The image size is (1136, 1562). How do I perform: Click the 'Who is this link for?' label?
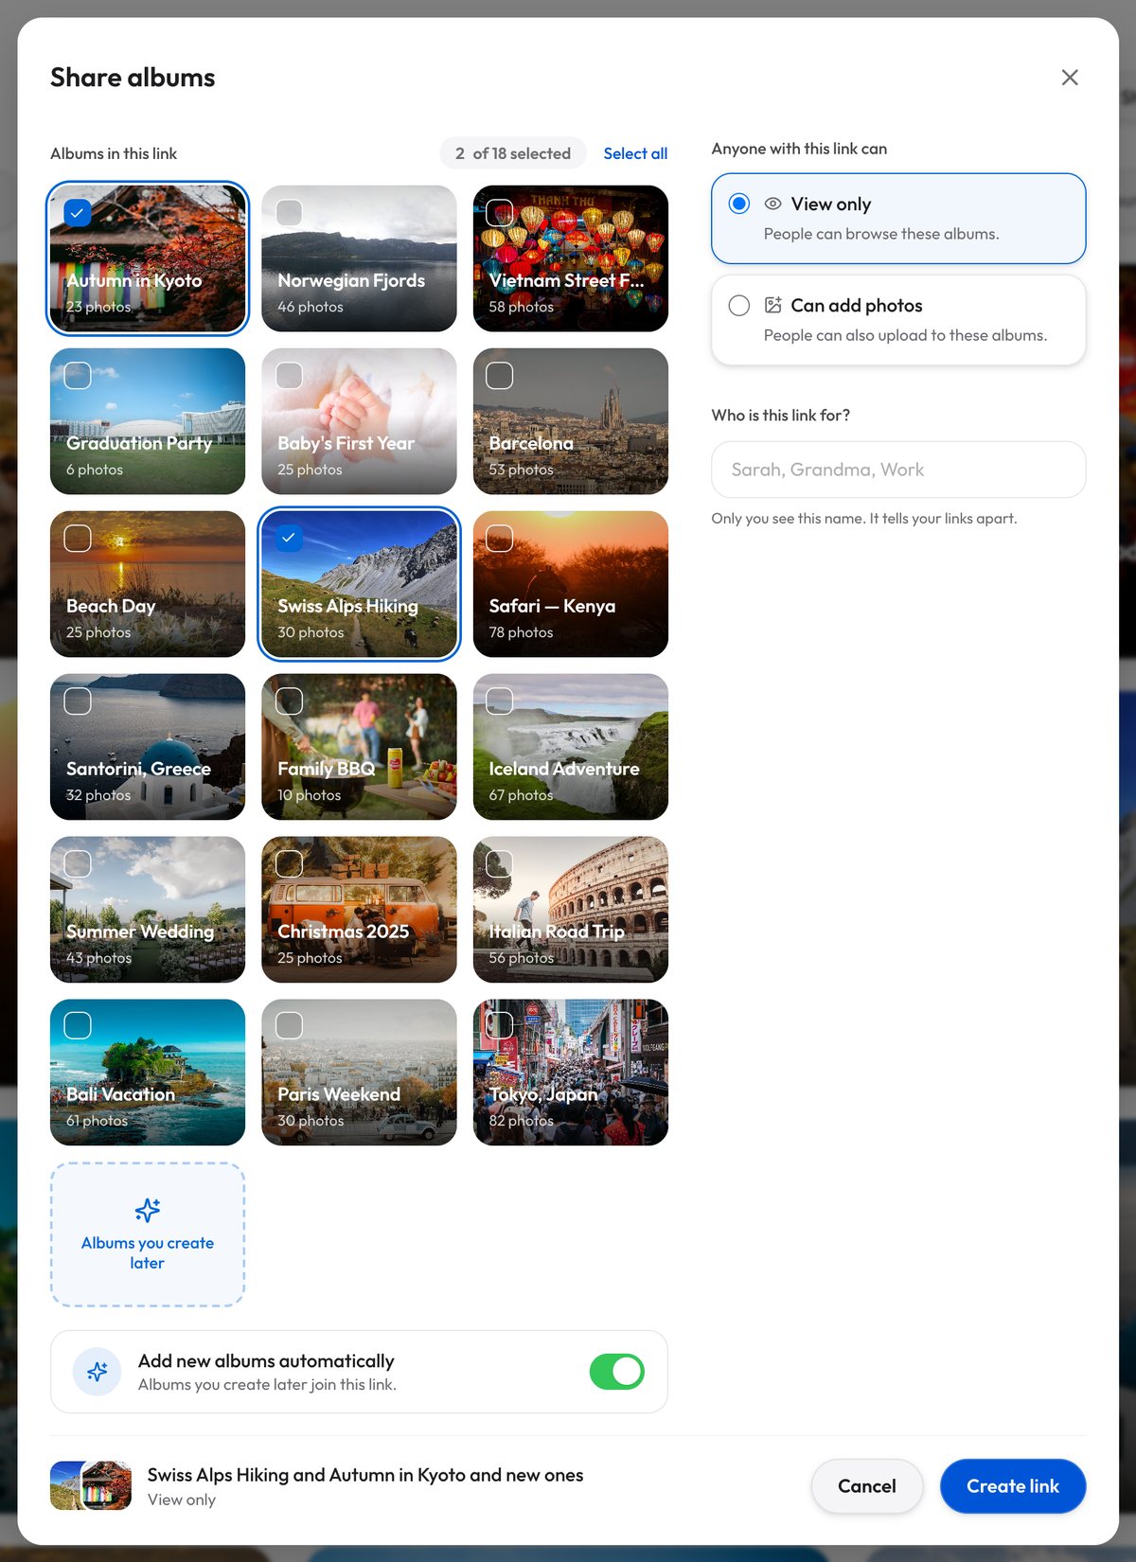coord(781,415)
